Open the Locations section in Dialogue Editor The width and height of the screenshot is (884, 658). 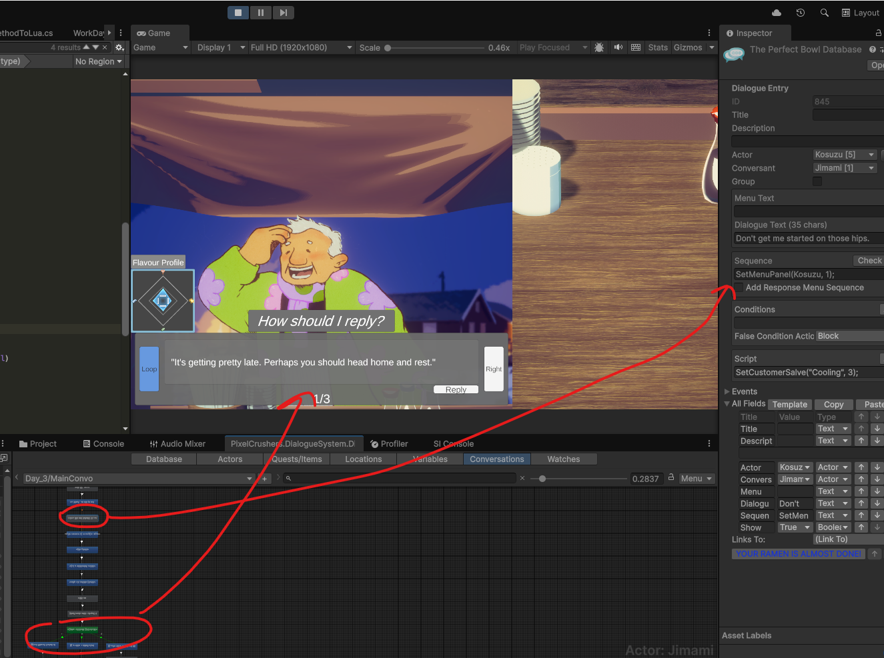point(364,459)
